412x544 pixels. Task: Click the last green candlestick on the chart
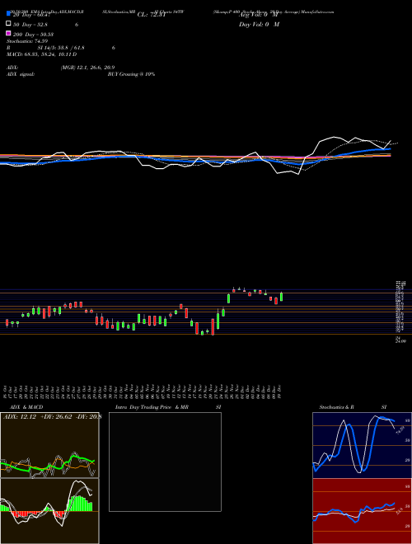click(x=281, y=297)
